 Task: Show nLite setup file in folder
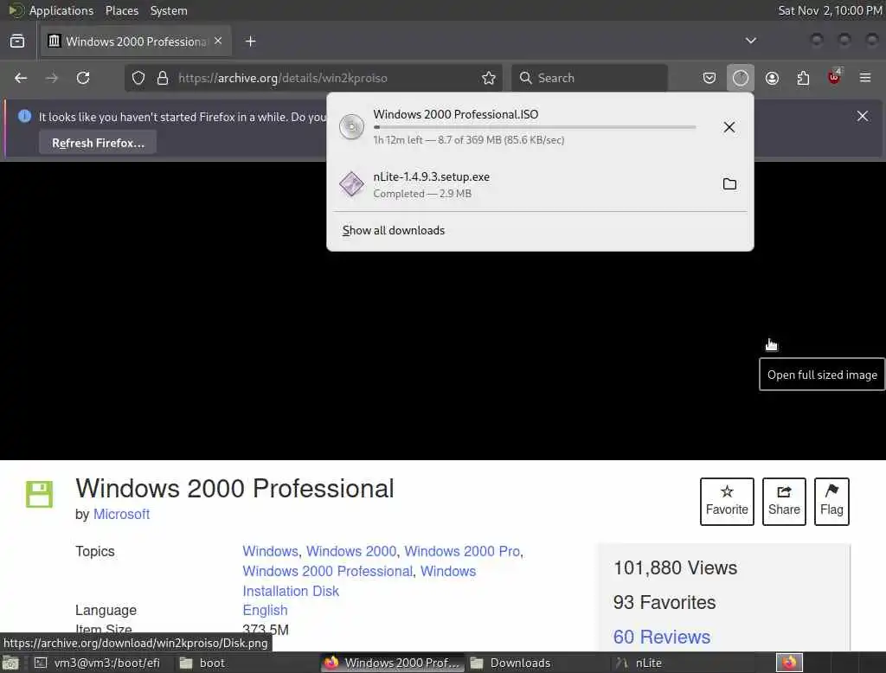coord(729,184)
